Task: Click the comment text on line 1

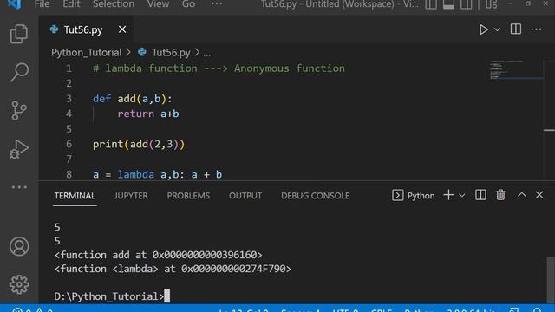Action: pyautogui.click(x=219, y=68)
